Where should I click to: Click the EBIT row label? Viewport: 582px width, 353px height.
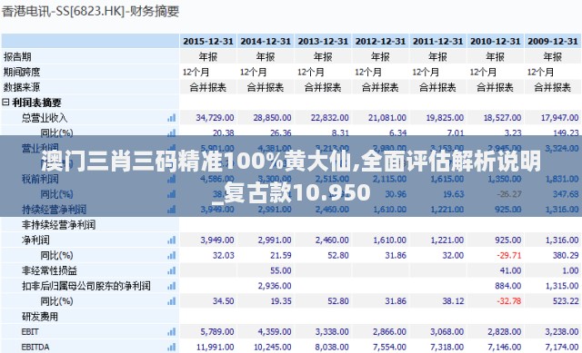(x=30, y=331)
